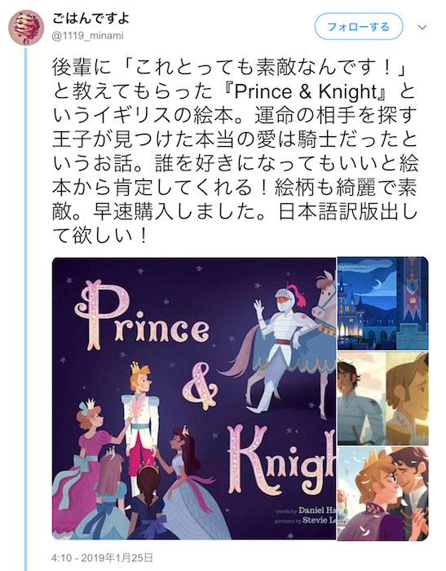Open the 4:10 - 2019年1月25日 timestamp link
This screenshot has width=446, height=571.
pos(102,558)
